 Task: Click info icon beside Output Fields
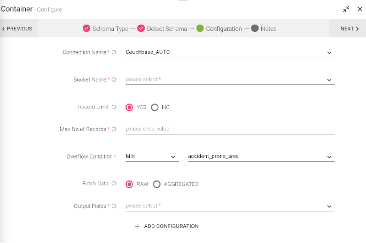pyautogui.click(x=114, y=206)
